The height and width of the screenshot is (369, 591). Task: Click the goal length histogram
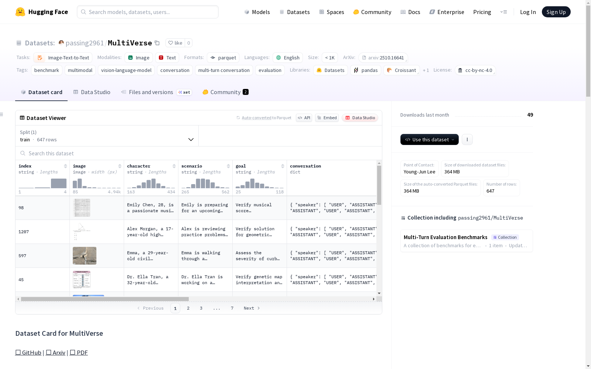coord(260,183)
